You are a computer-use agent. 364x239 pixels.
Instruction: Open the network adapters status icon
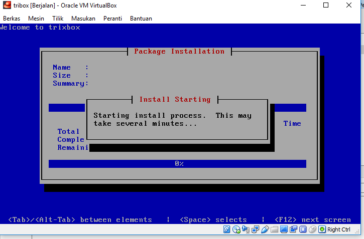[x=255, y=229]
